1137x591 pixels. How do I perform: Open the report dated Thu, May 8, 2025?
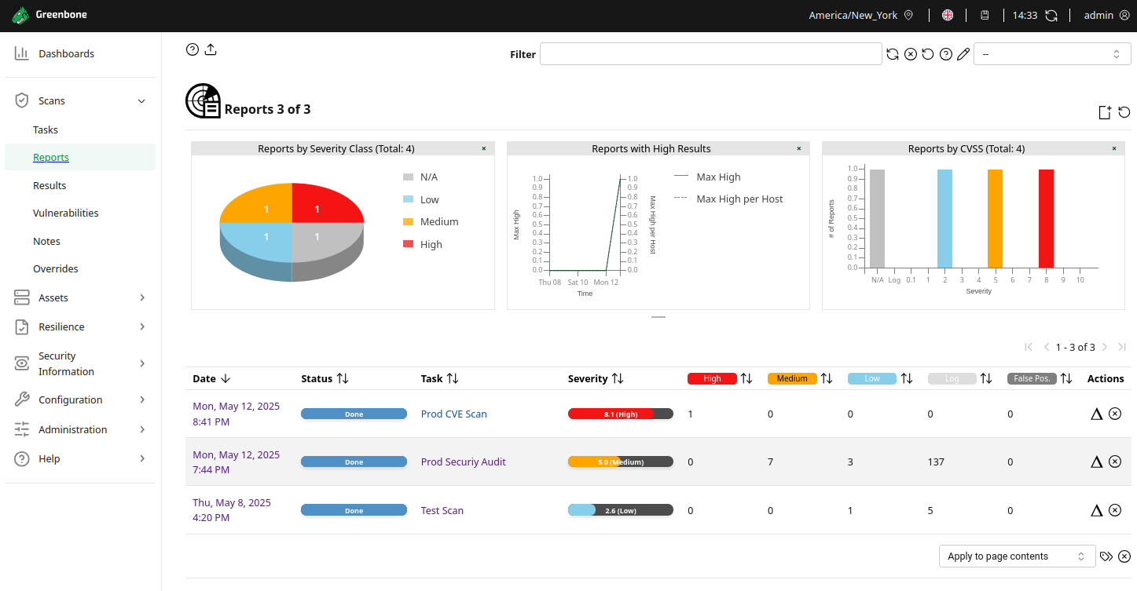click(232, 510)
